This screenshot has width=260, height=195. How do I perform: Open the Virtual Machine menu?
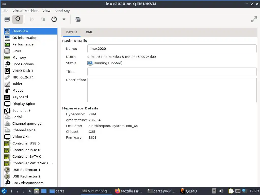click(25, 11)
